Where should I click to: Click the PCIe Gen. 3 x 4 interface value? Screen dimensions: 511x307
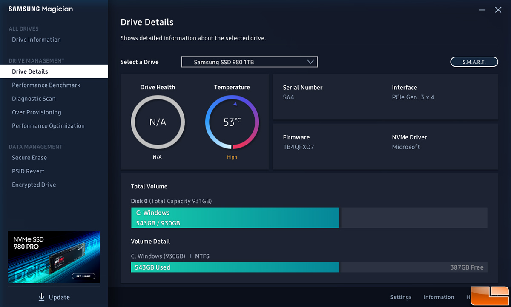click(413, 97)
